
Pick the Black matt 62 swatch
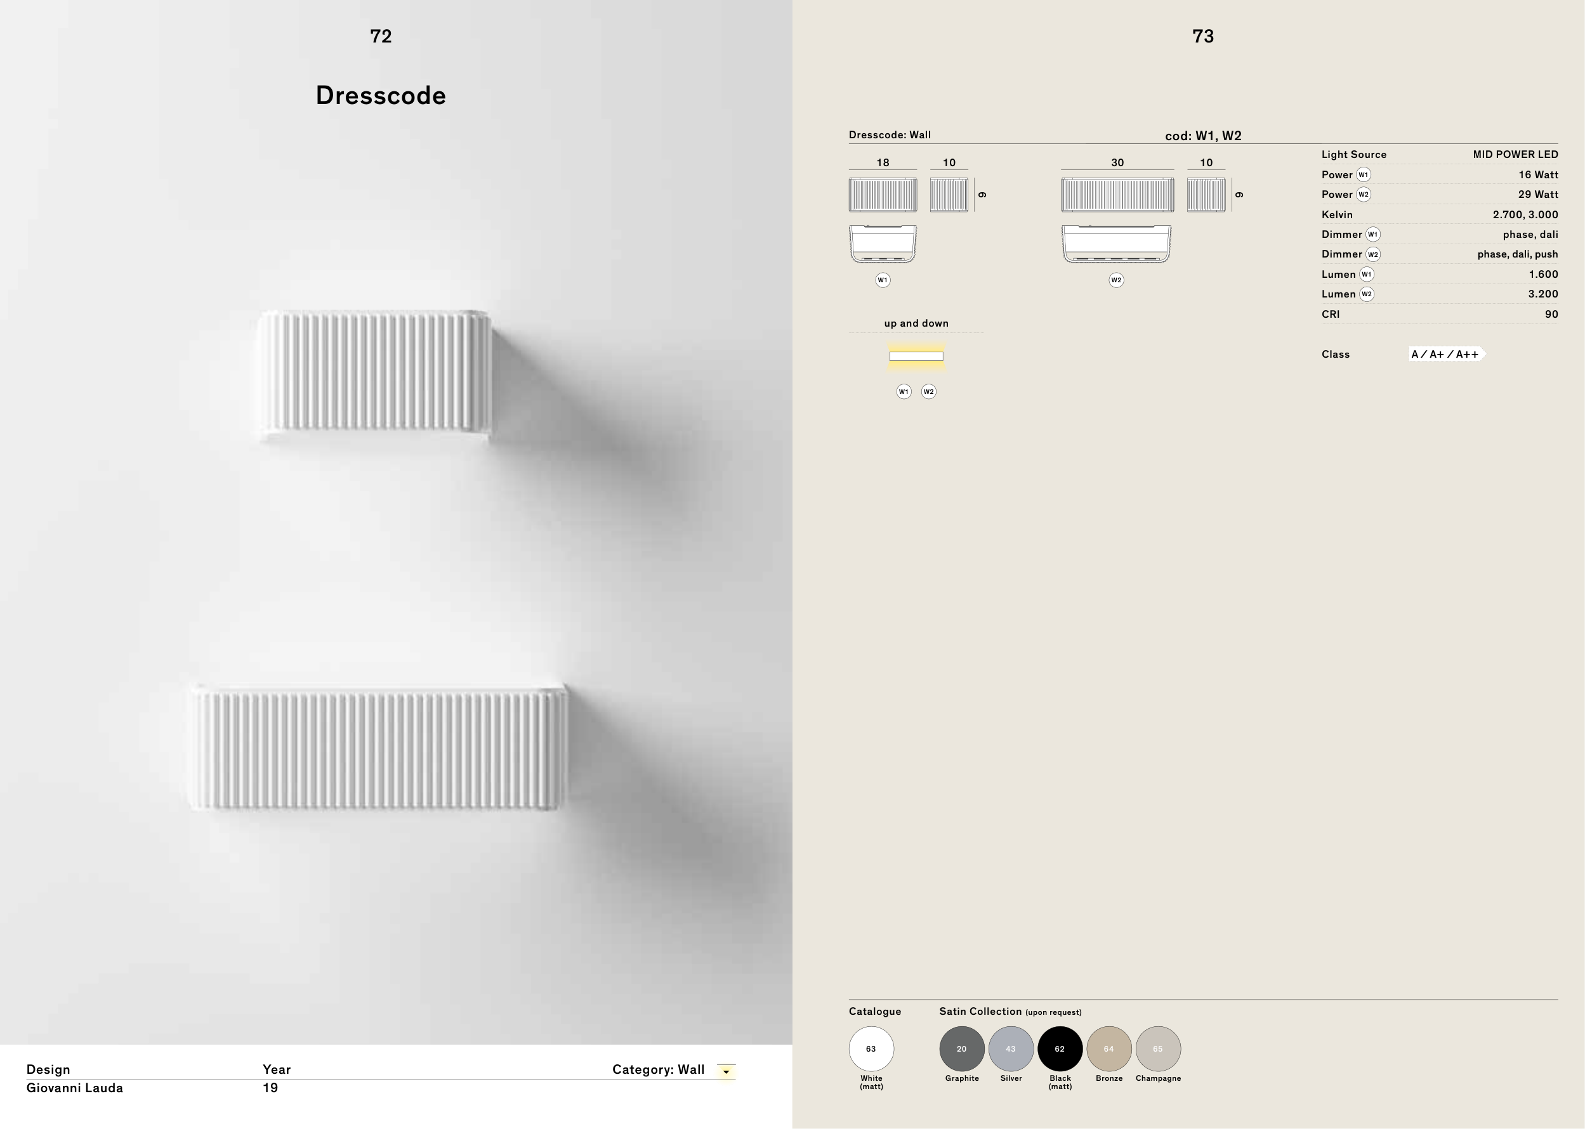(x=1059, y=1048)
